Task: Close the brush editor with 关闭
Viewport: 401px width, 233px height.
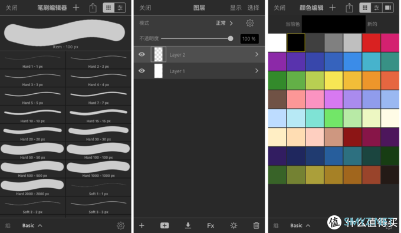Action: [12, 8]
